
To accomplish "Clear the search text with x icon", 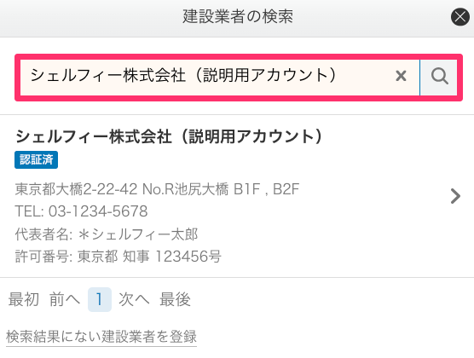I will coord(401,76).
